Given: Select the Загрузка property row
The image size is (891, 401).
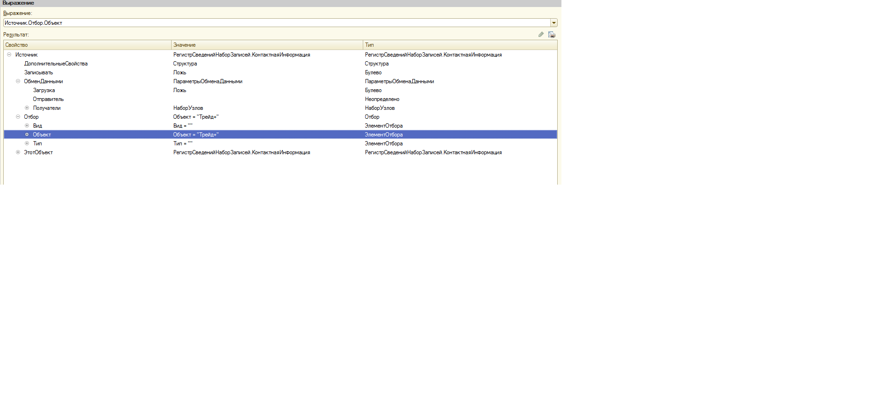Looking at the screenshot, I should point(44,90).
